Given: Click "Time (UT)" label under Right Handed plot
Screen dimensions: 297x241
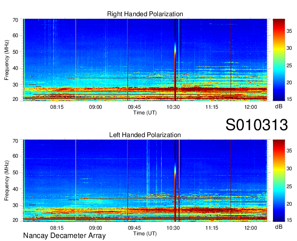Looking at the screenshot, I should (145, 113).
